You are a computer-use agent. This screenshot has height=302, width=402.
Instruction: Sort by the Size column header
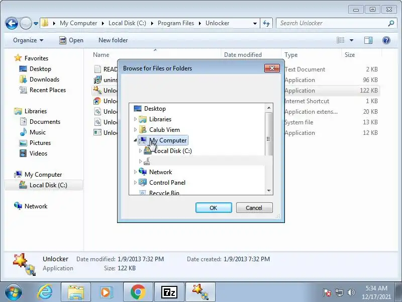pos(350,55)
